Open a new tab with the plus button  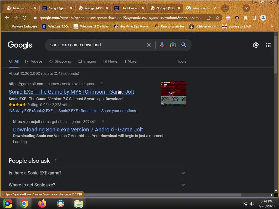click(x=225, y=8)
